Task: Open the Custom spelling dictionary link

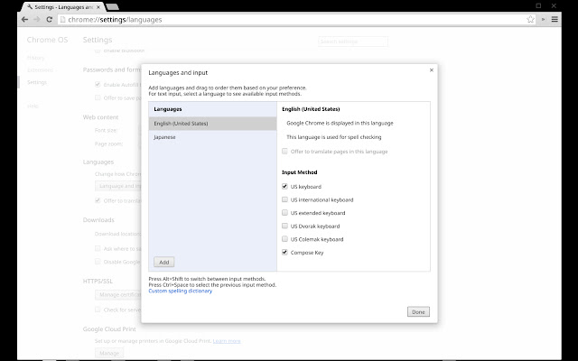Action: [x=180, y=292]
